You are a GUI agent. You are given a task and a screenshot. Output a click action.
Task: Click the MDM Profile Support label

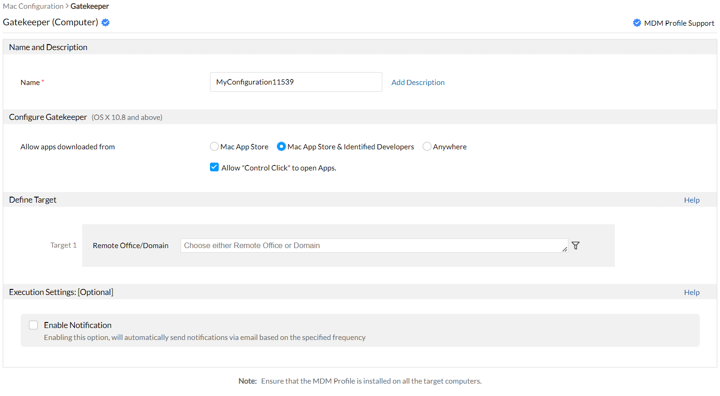(x=679, y=23)
